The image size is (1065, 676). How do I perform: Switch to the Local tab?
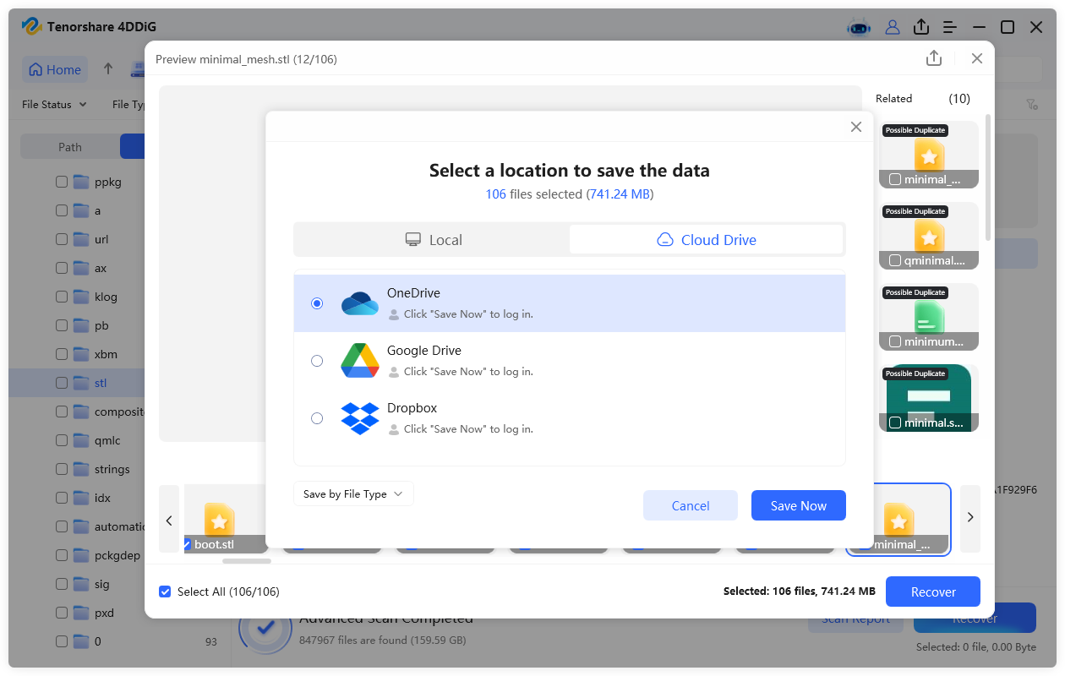tap(433, 240)
